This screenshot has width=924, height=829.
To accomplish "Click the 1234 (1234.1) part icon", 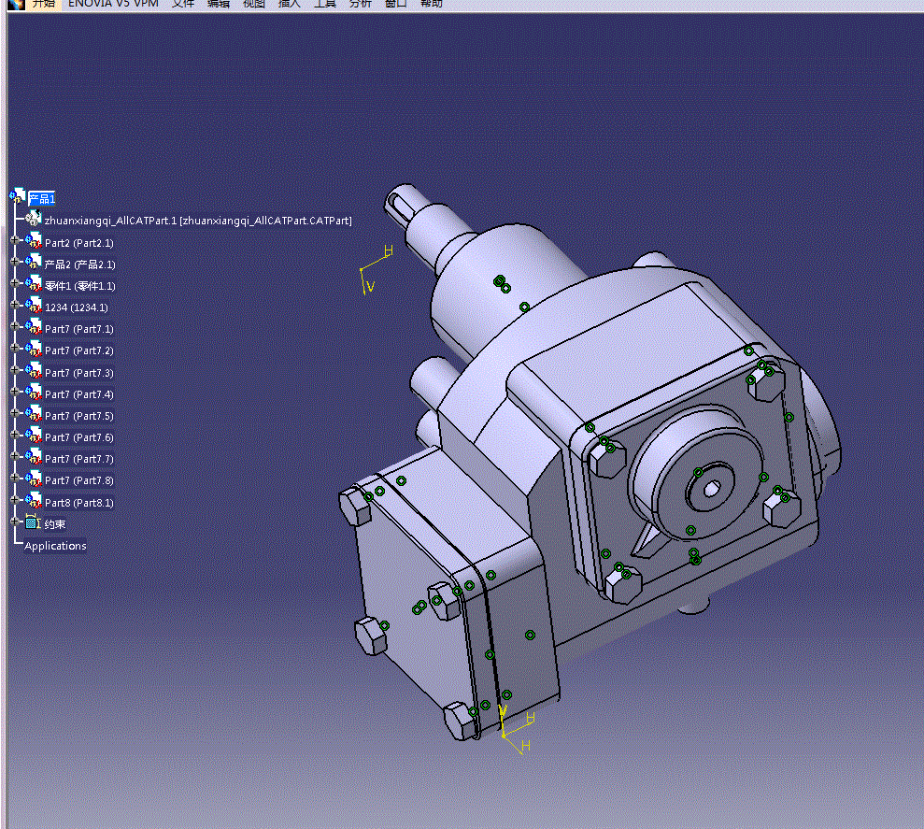I will pos(34,306).
